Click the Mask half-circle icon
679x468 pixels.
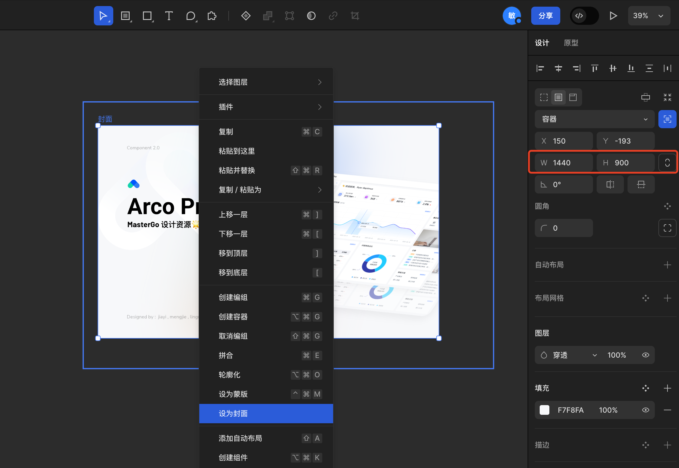[311, 16]
